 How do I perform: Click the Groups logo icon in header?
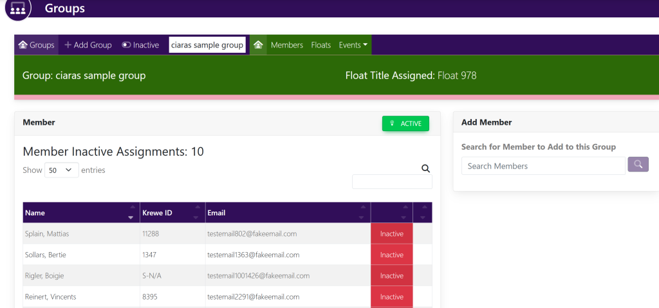[x=17, y=8]
